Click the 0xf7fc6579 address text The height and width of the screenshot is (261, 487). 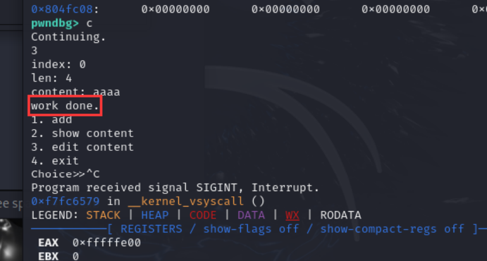pyautogui.click(x=65, y=201)
